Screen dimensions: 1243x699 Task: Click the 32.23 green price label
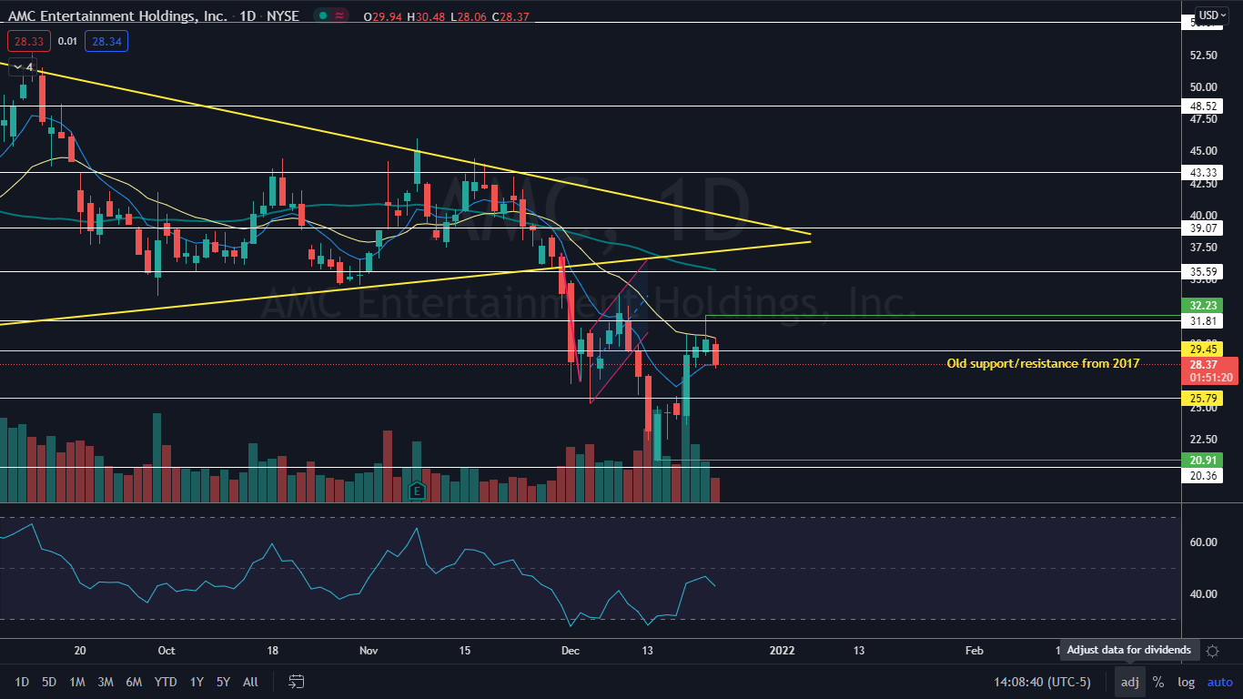[1203, 306]
